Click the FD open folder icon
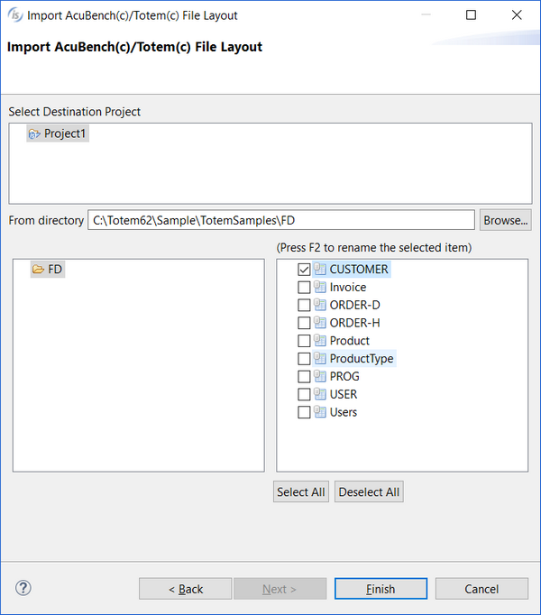The height and width of the screenshot is (615, 541). point(38,270)
